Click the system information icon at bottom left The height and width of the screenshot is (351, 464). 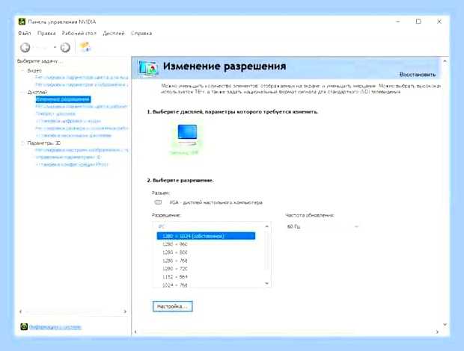click(24, 327)
